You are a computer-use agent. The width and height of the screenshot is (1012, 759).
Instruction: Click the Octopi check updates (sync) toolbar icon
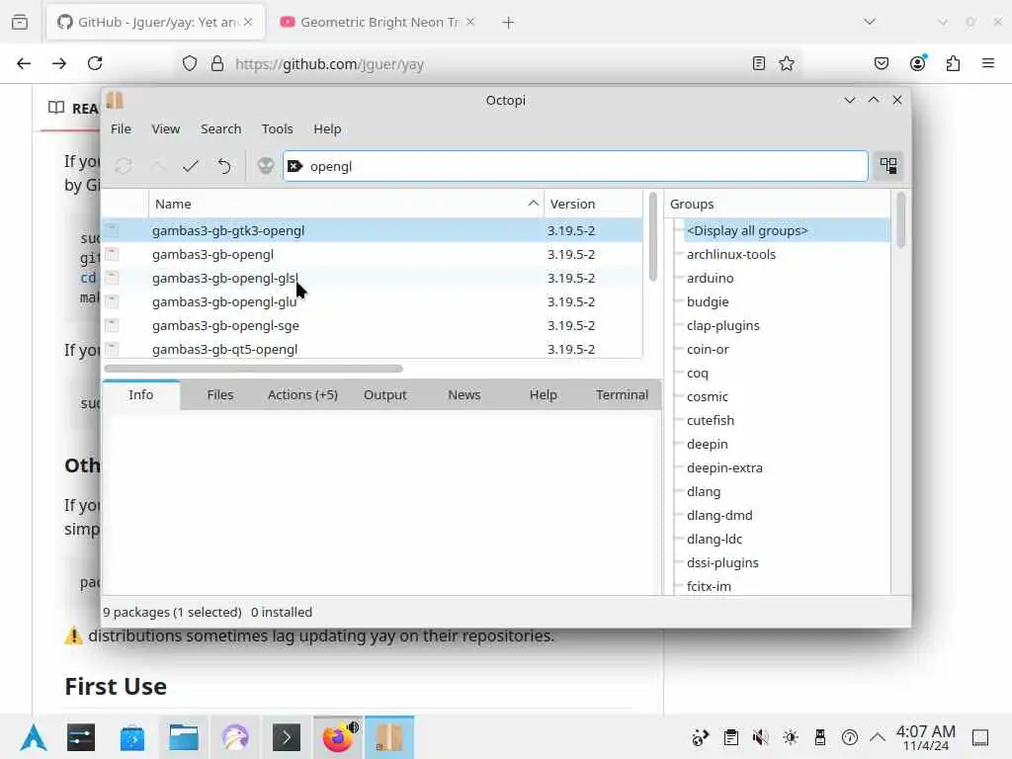pyautogui.click(x=124, y=166)
